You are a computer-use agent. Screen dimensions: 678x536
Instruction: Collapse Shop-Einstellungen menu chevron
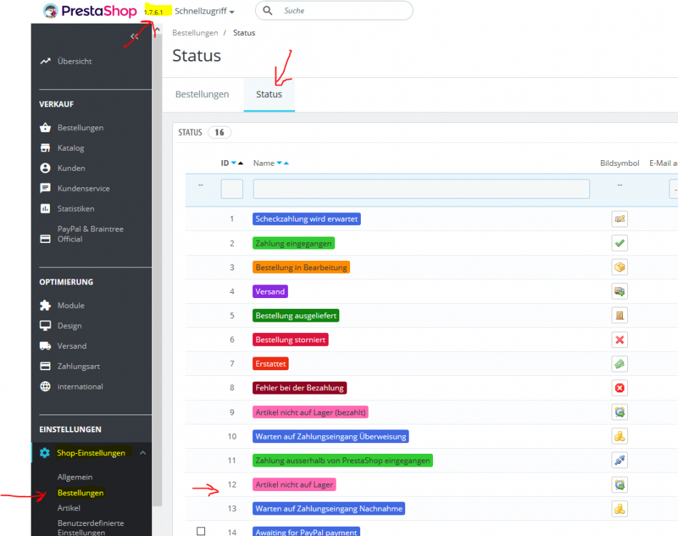pos(143,453)
